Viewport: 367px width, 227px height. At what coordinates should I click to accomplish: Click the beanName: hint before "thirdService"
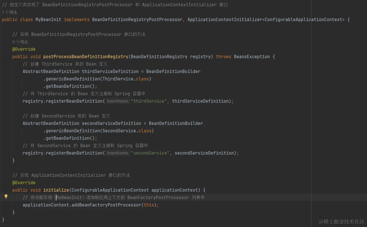click(x=118, y=101)
